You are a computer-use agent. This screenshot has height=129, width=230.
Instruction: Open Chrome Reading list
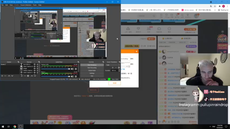click(x=223, y=10)
